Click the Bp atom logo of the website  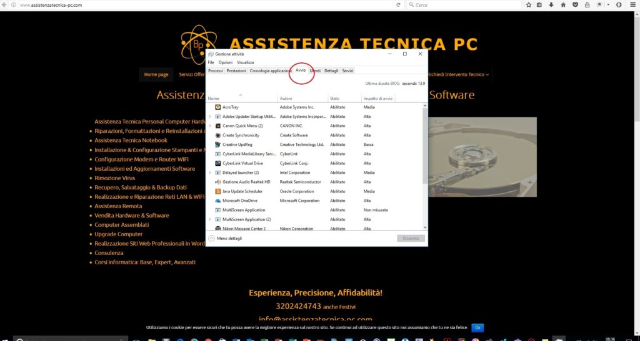(x=198, y=44)
